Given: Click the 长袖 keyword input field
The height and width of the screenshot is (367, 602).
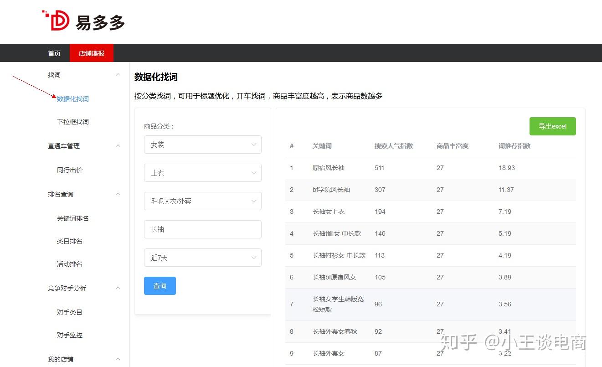Looking at the screenshot, I should pos(203,229).
